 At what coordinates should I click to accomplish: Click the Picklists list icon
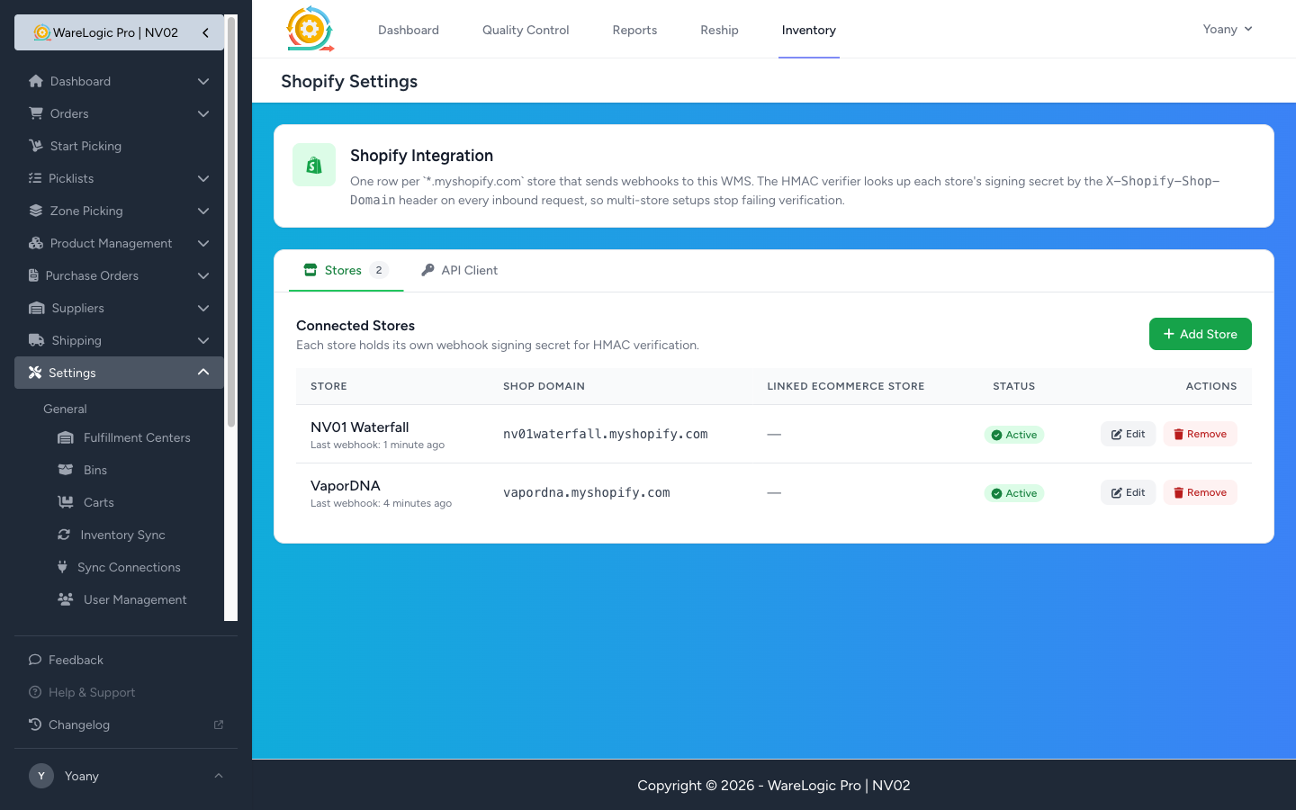click(x=35, y=178)
